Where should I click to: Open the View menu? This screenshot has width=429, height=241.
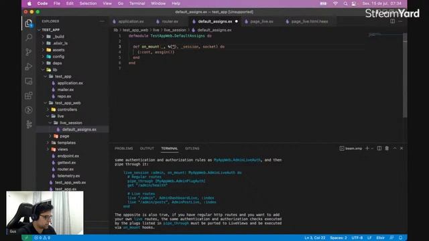(x=107, y=3)
